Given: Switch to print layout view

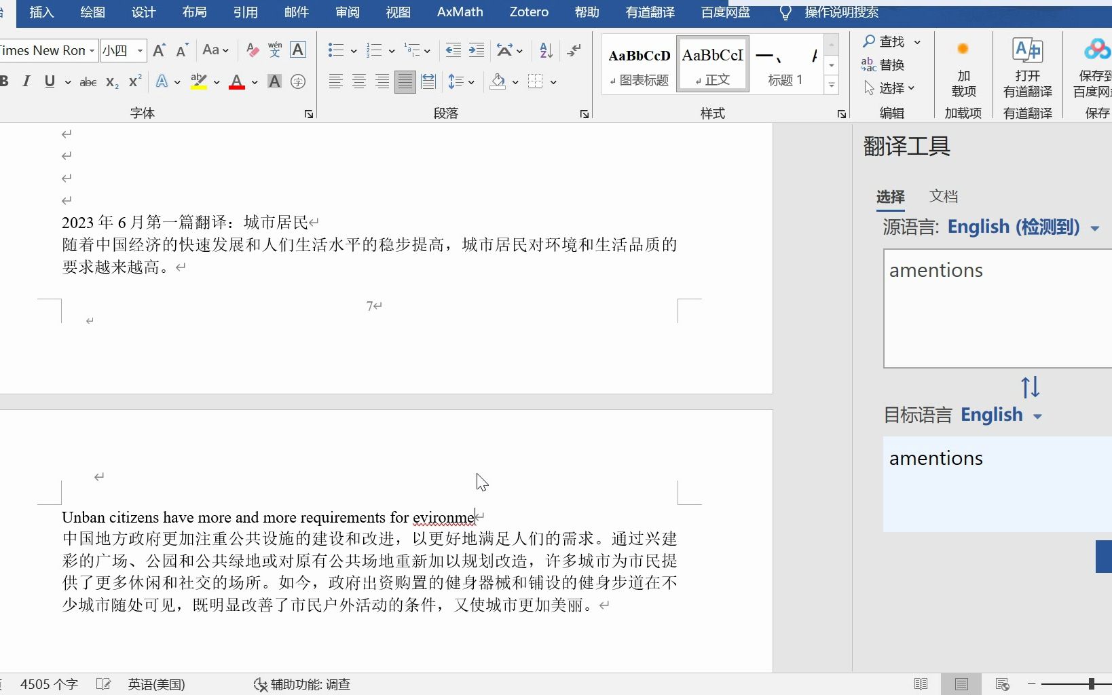Looking at the screenshot, I should [961, 684].
